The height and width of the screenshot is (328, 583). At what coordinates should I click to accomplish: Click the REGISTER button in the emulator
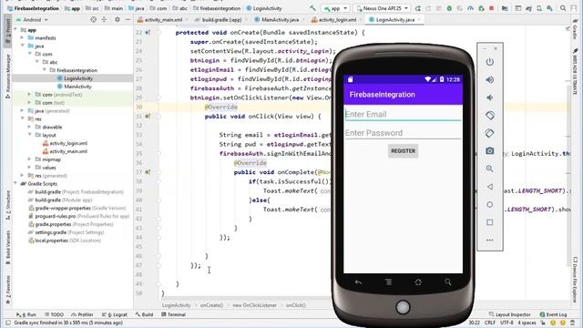click(403, 151)
